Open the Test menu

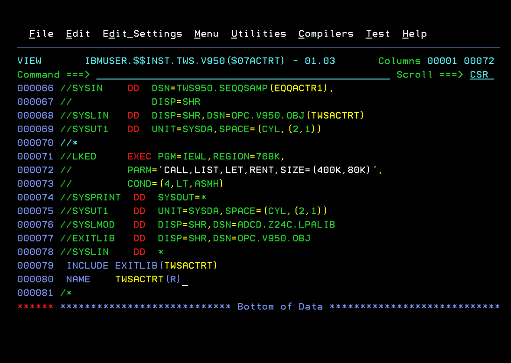pos(378,34)
